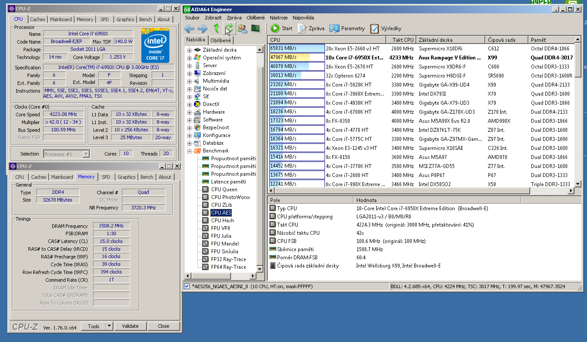Open Parametry toolbar button
Screen dimensions: 587x342
point(347,28)
